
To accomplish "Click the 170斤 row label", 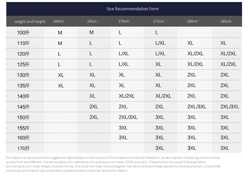I will coord(23,148).
